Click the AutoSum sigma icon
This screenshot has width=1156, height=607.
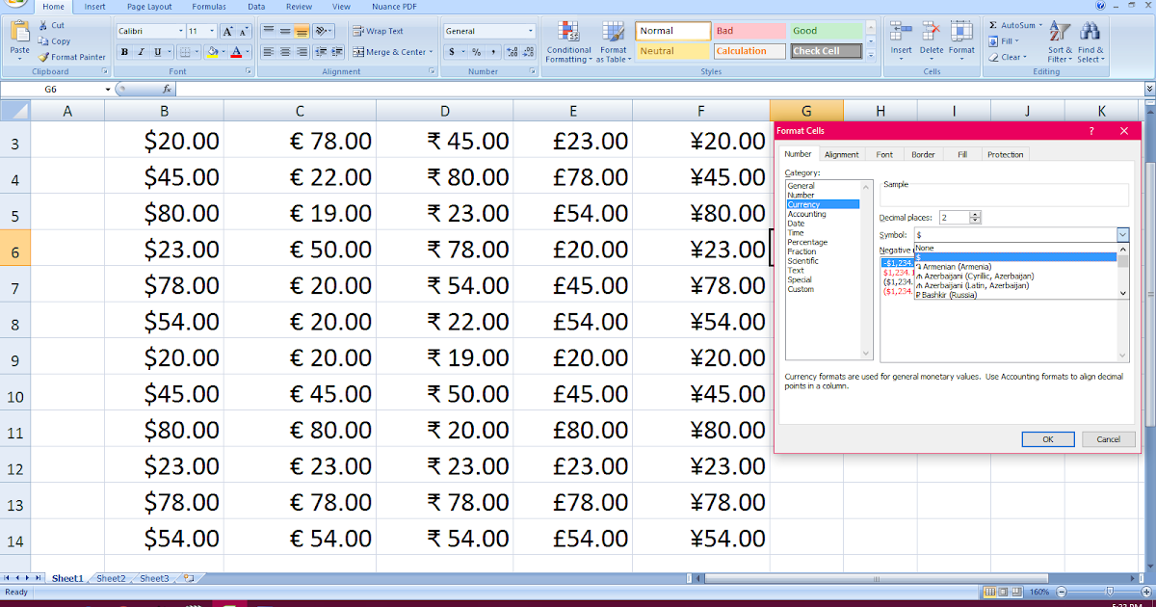(993, 25)
